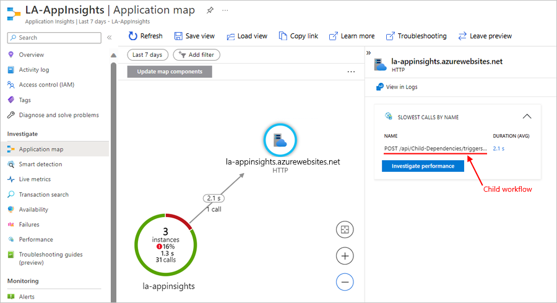The height and width of the screenshot is (303, 557).
Task: Collapse the right details panel chevrons
Action: click(368, 53)
